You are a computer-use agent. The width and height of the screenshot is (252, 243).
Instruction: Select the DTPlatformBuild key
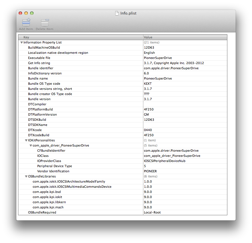[40, 109]
